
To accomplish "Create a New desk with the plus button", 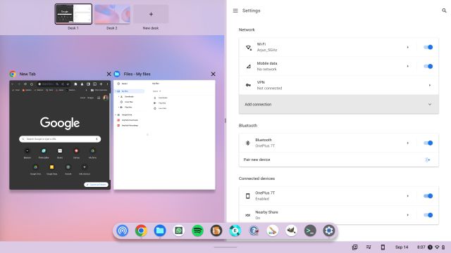I will click(x=151, y=14).
